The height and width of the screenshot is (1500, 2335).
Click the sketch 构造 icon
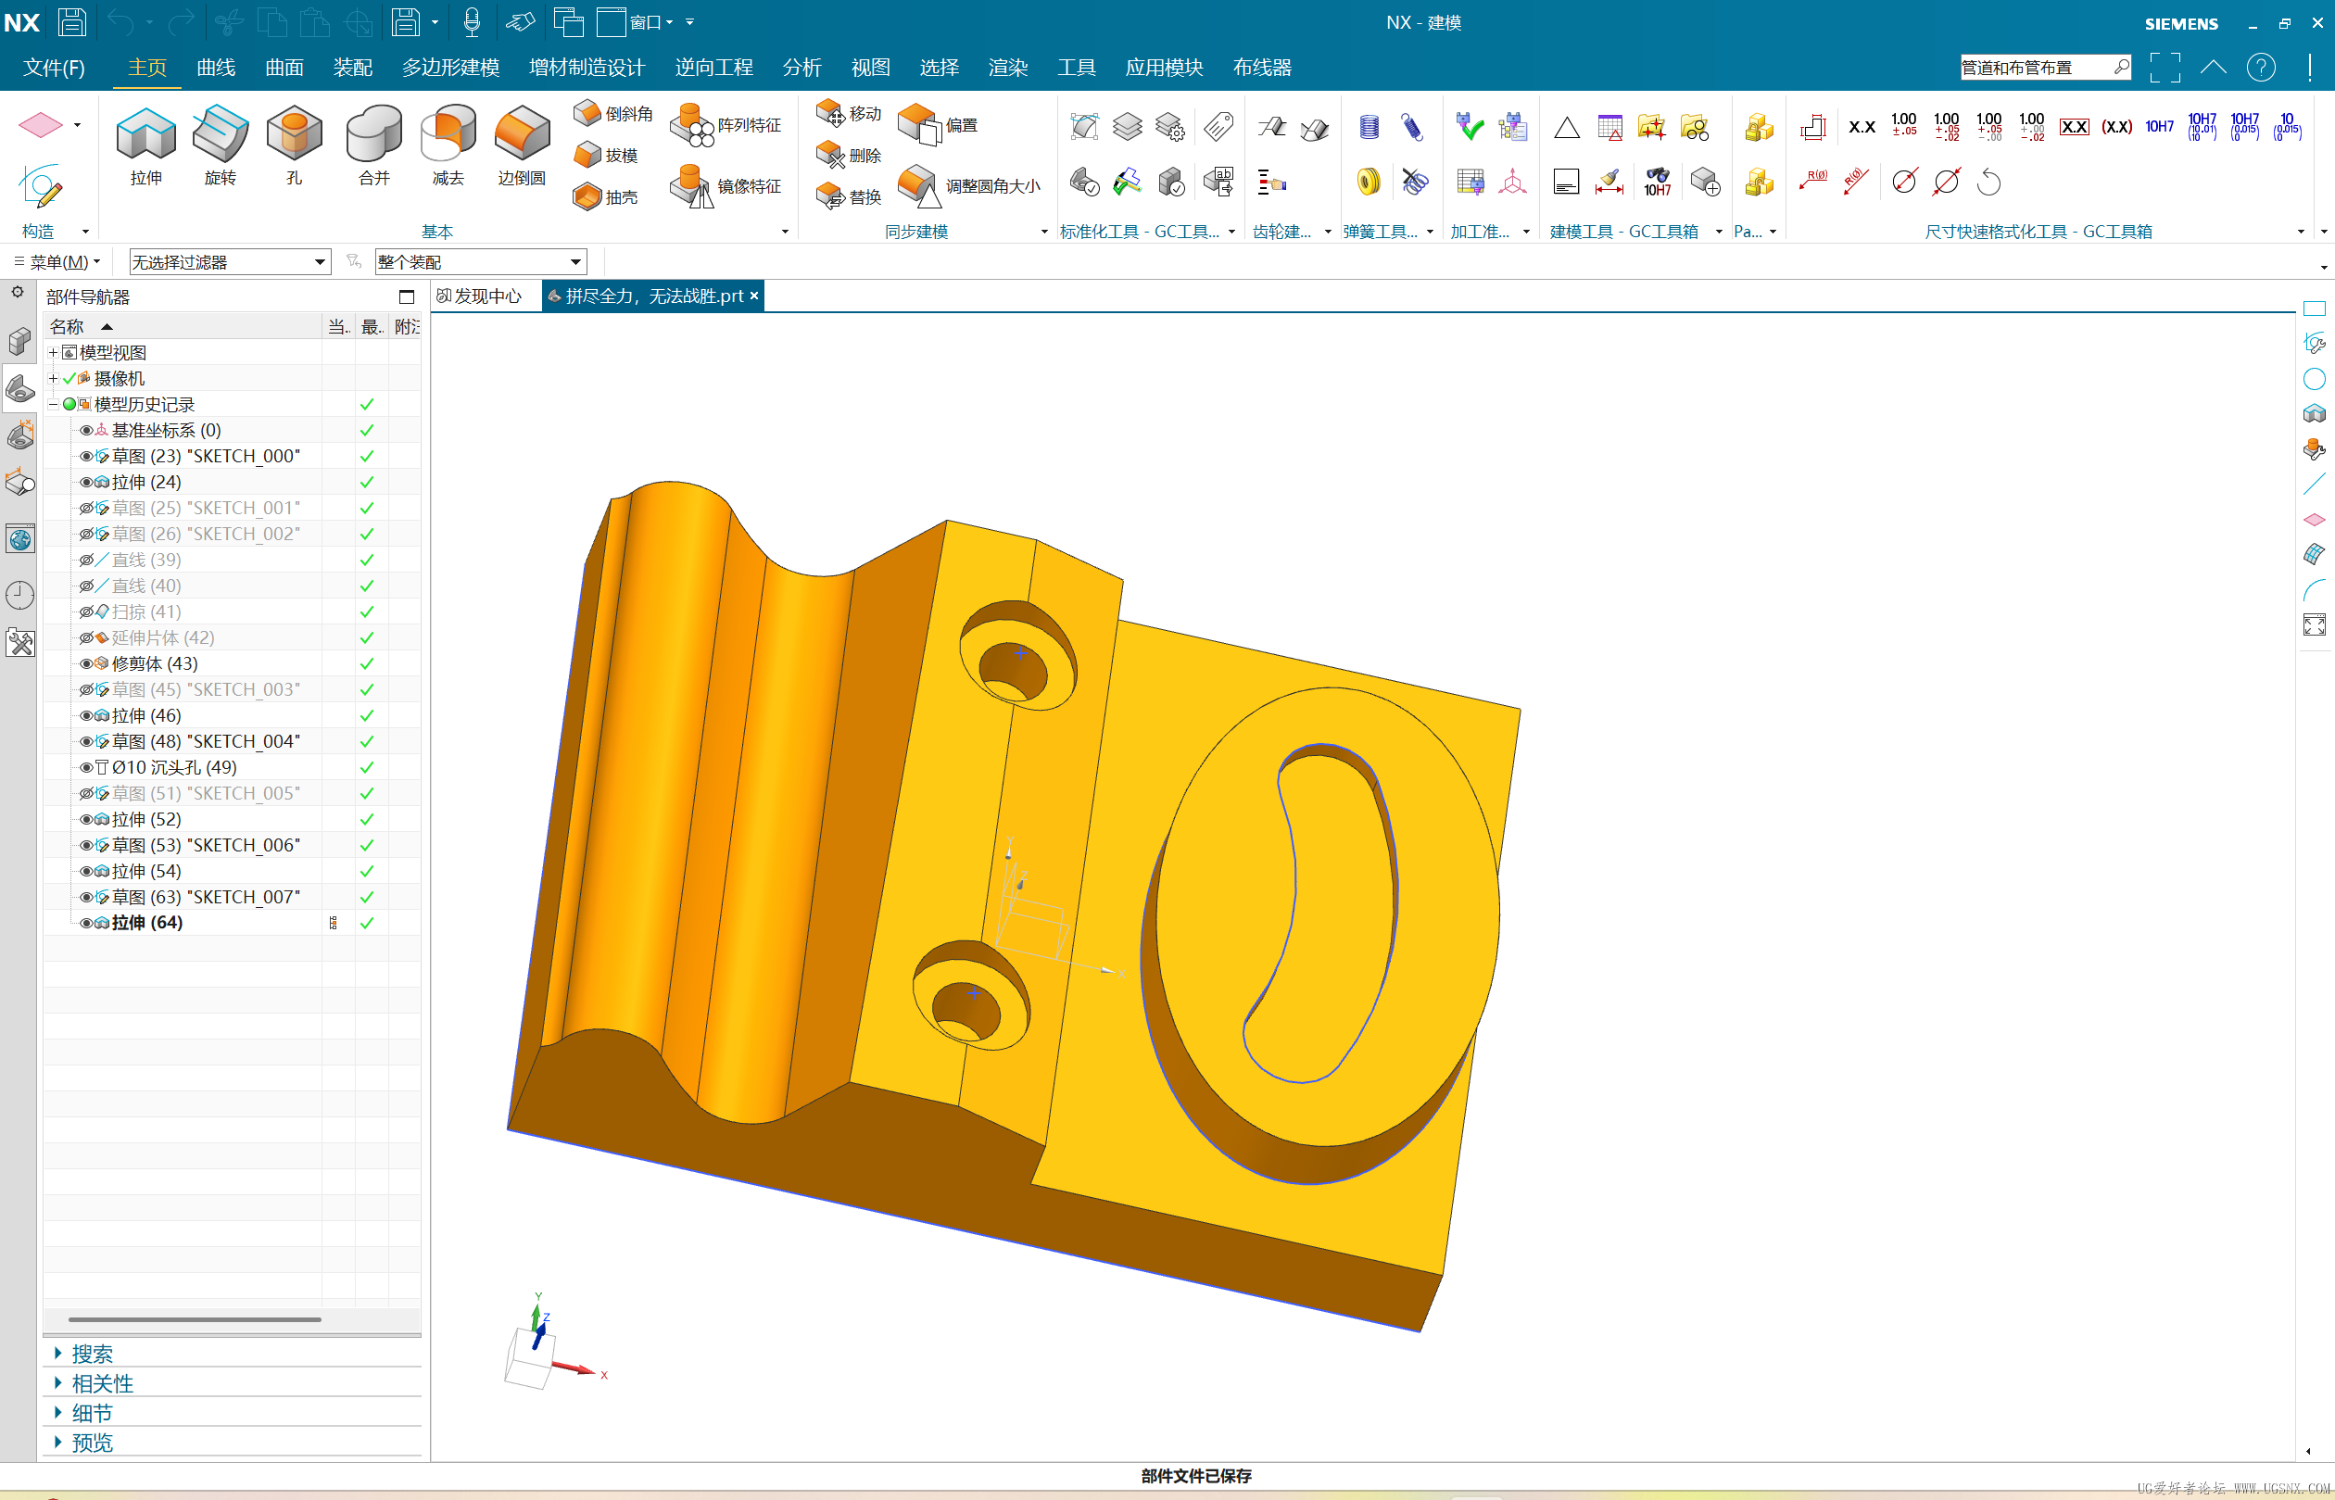point(41,185)
